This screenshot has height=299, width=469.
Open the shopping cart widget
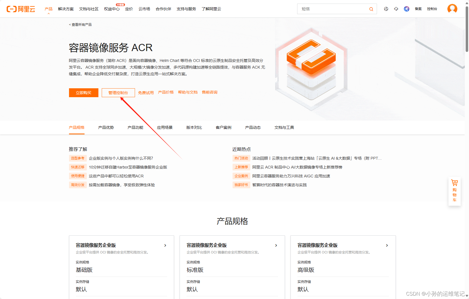[455, 191]
